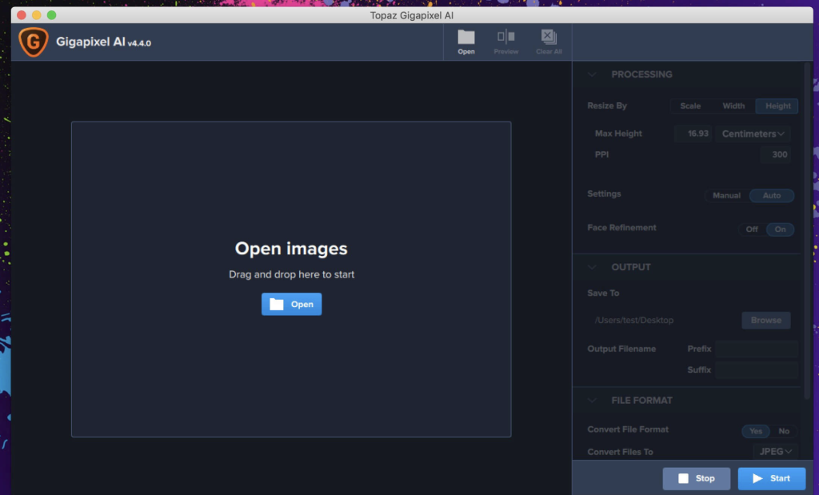Viewport: 819px width, 495px height.
Task: Collapse the PROCESSING section
Action: 592,74
